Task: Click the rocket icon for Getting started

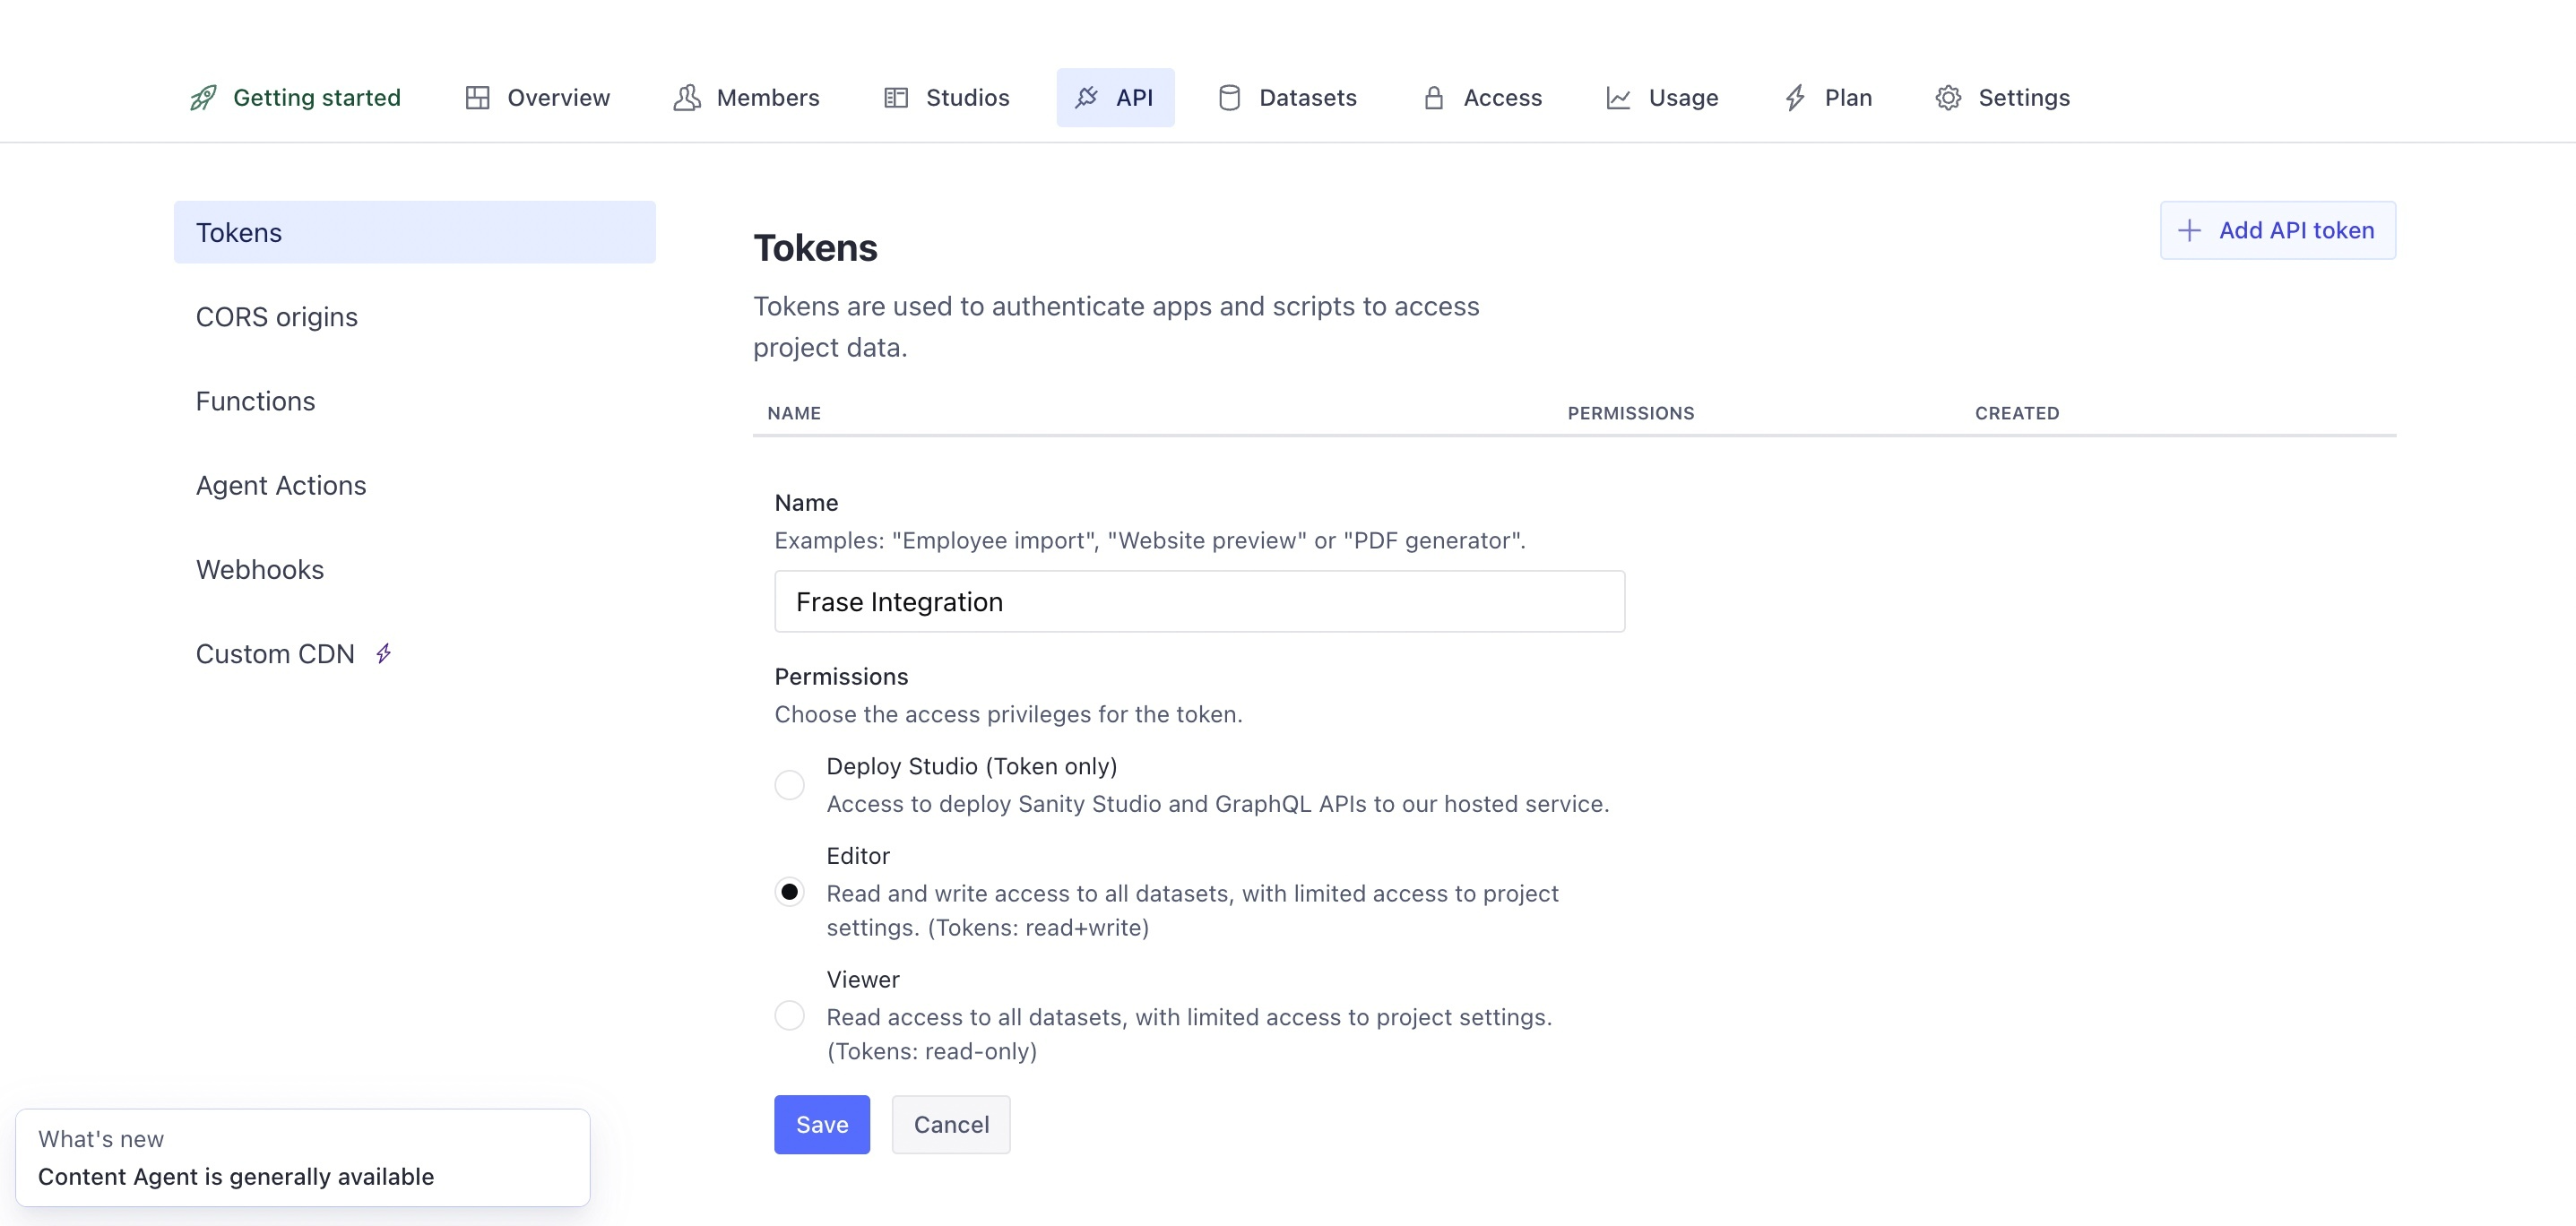Action: pos(203,98)
